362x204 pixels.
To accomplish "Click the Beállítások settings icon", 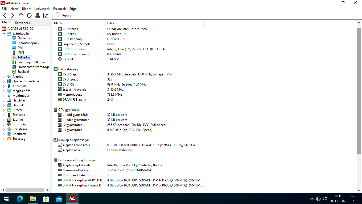I will click(9, 129).
